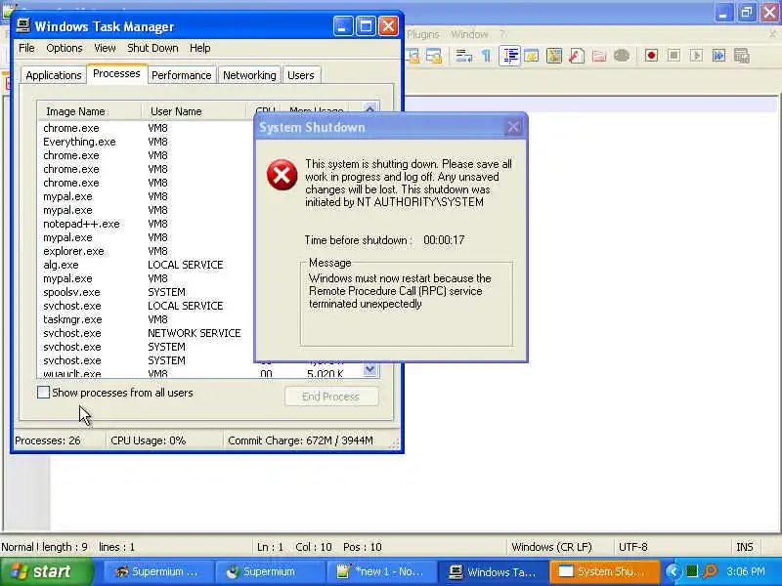Screen dimensions: 782x586
Task: Click Synchronize Horizontal Scrolling icon in Notepad++
Action: [433, 56]
